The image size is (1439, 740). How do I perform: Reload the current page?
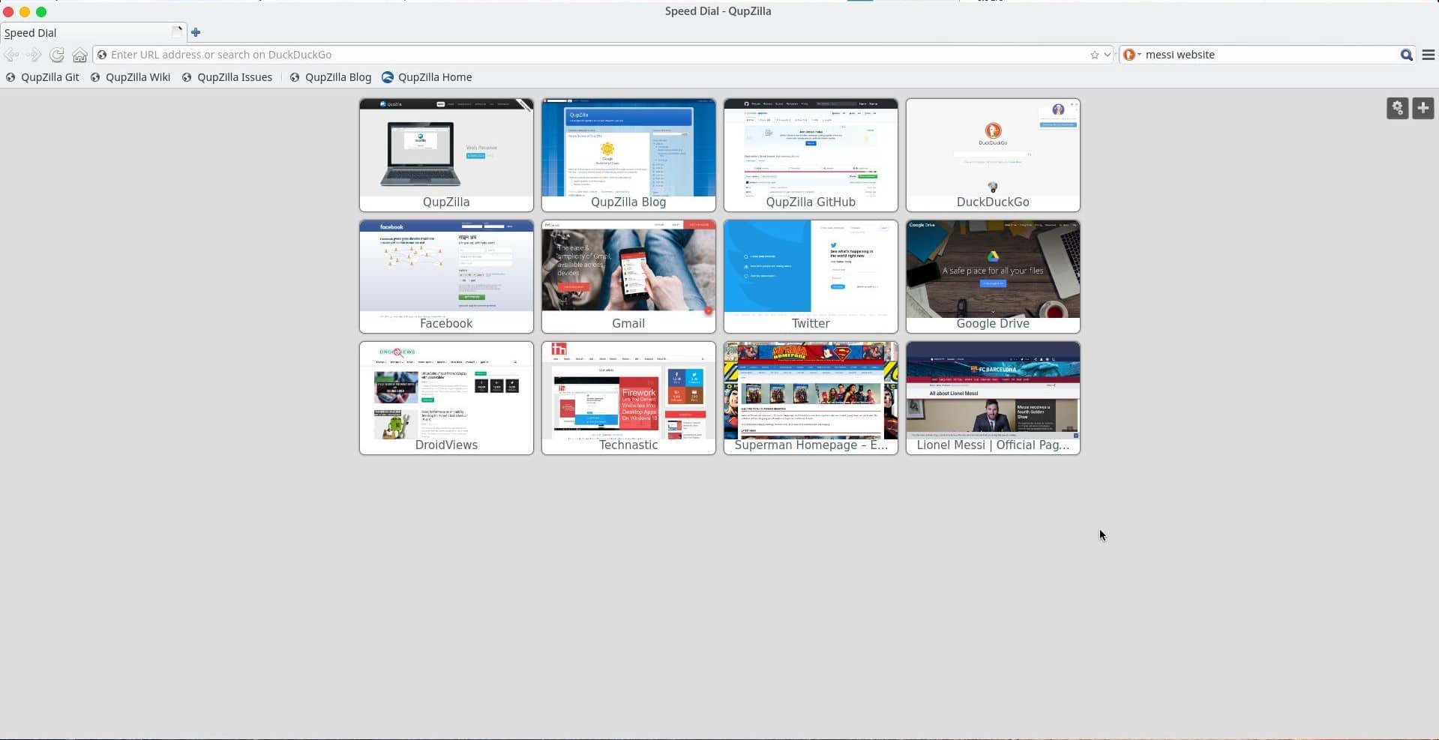57,55
